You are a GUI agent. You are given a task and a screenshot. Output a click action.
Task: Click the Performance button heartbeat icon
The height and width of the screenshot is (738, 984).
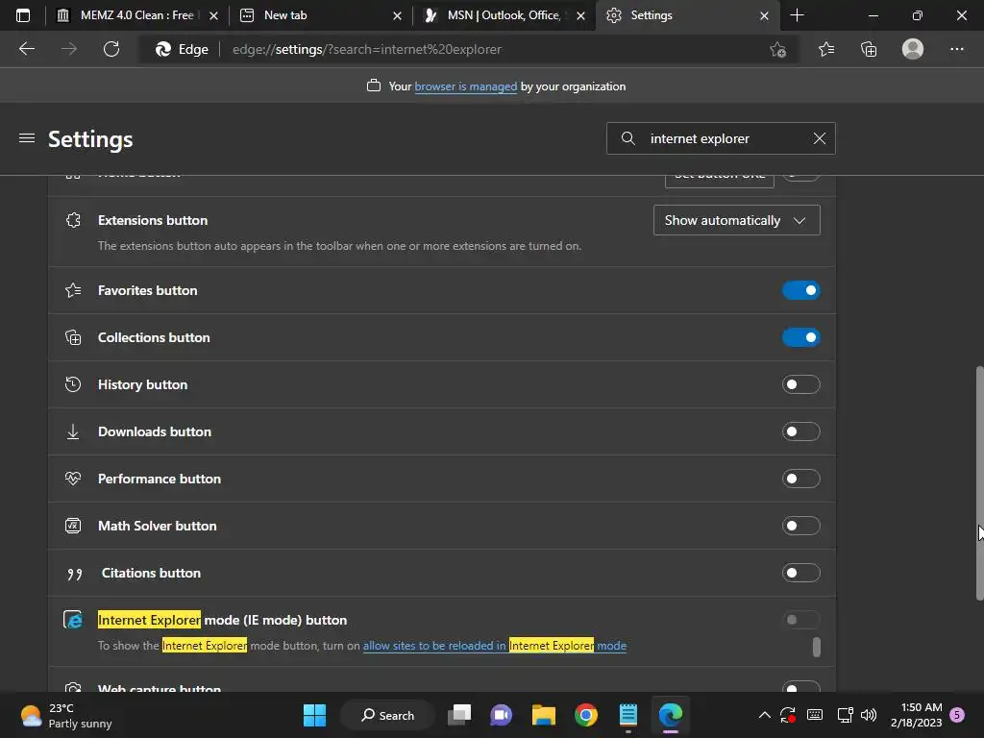coord(73,479)
